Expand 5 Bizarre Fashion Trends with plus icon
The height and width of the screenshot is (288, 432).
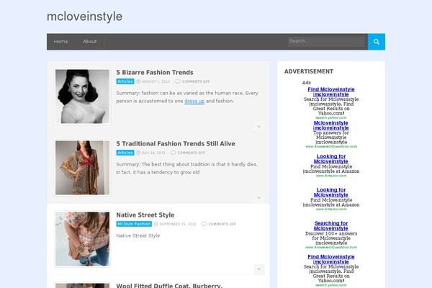click(258, 127)
